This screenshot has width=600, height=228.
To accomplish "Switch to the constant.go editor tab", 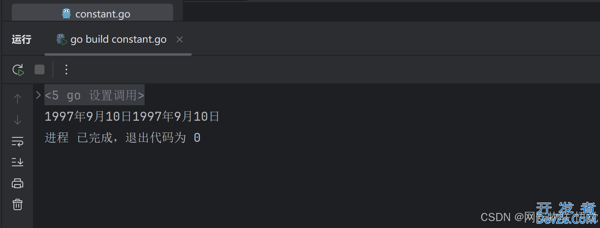I will (x=92, y=13).
